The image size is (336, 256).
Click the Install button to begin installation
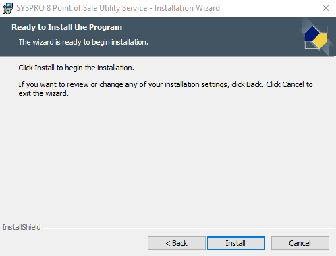[236, 243]
